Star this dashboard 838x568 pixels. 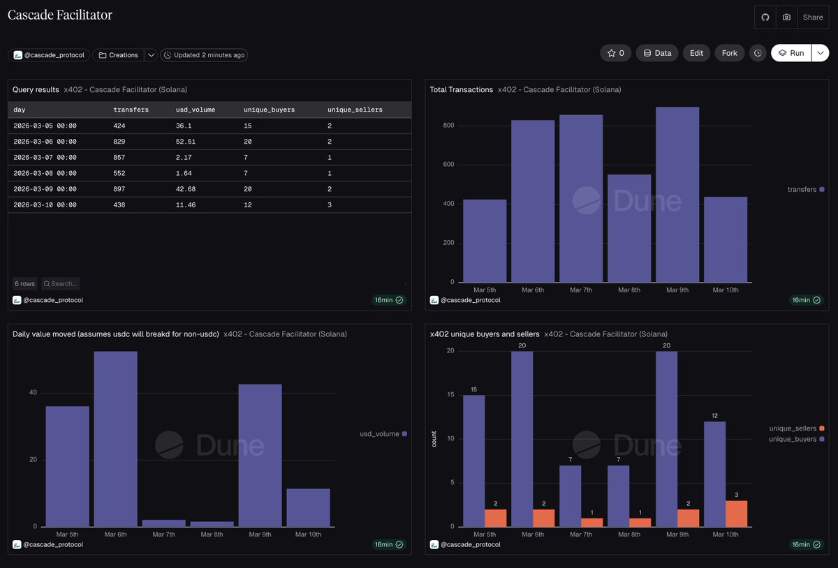(x=616, y=53)
